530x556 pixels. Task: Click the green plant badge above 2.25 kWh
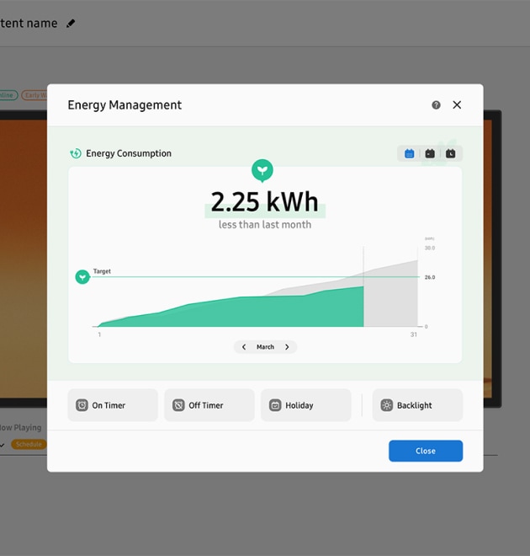(262, 170)
